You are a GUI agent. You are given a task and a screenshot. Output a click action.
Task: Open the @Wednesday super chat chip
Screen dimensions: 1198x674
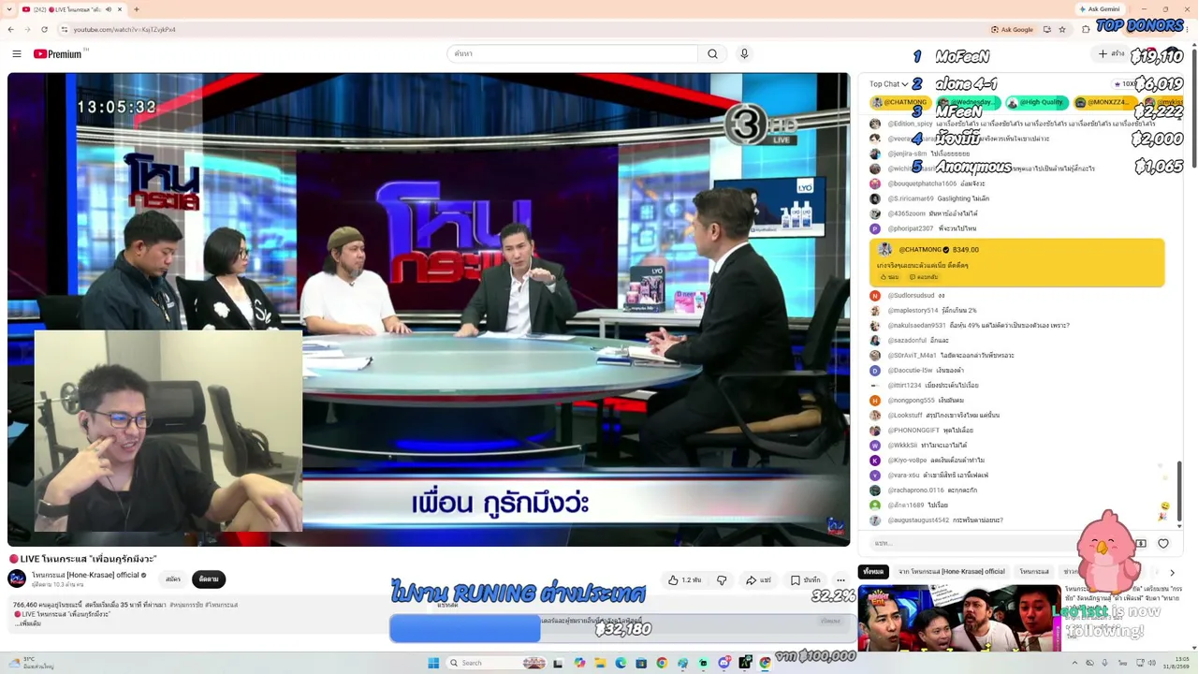point(969,102)
